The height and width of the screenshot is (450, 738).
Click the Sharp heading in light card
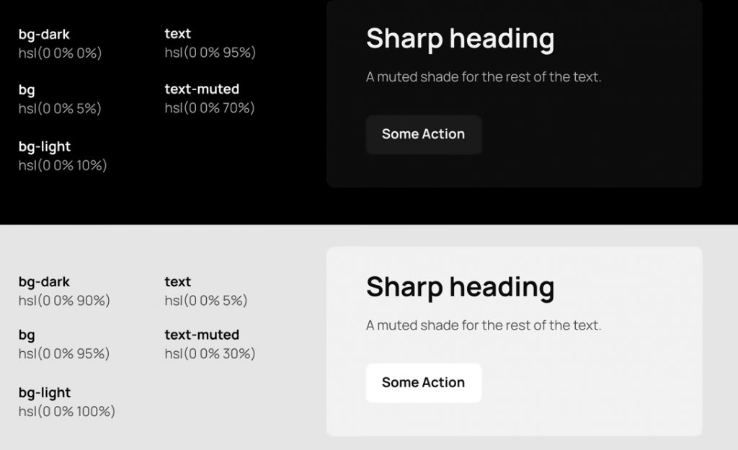460,287
